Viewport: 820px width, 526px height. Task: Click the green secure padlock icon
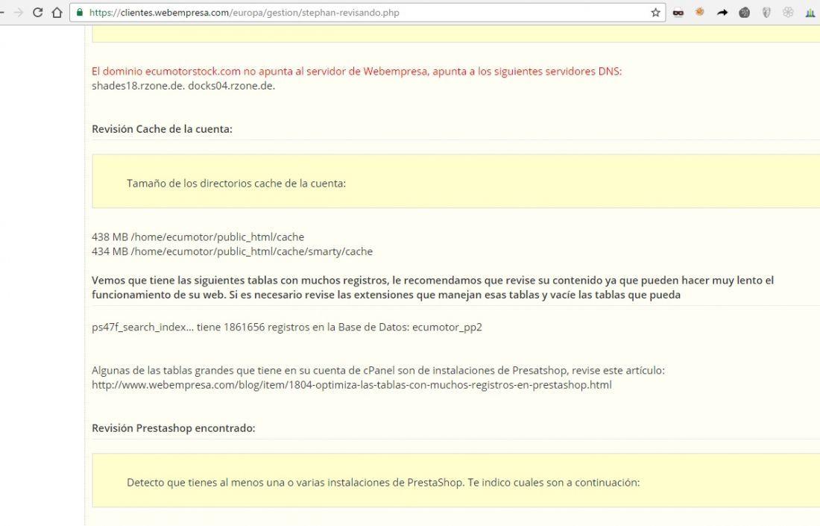(80, 13)
